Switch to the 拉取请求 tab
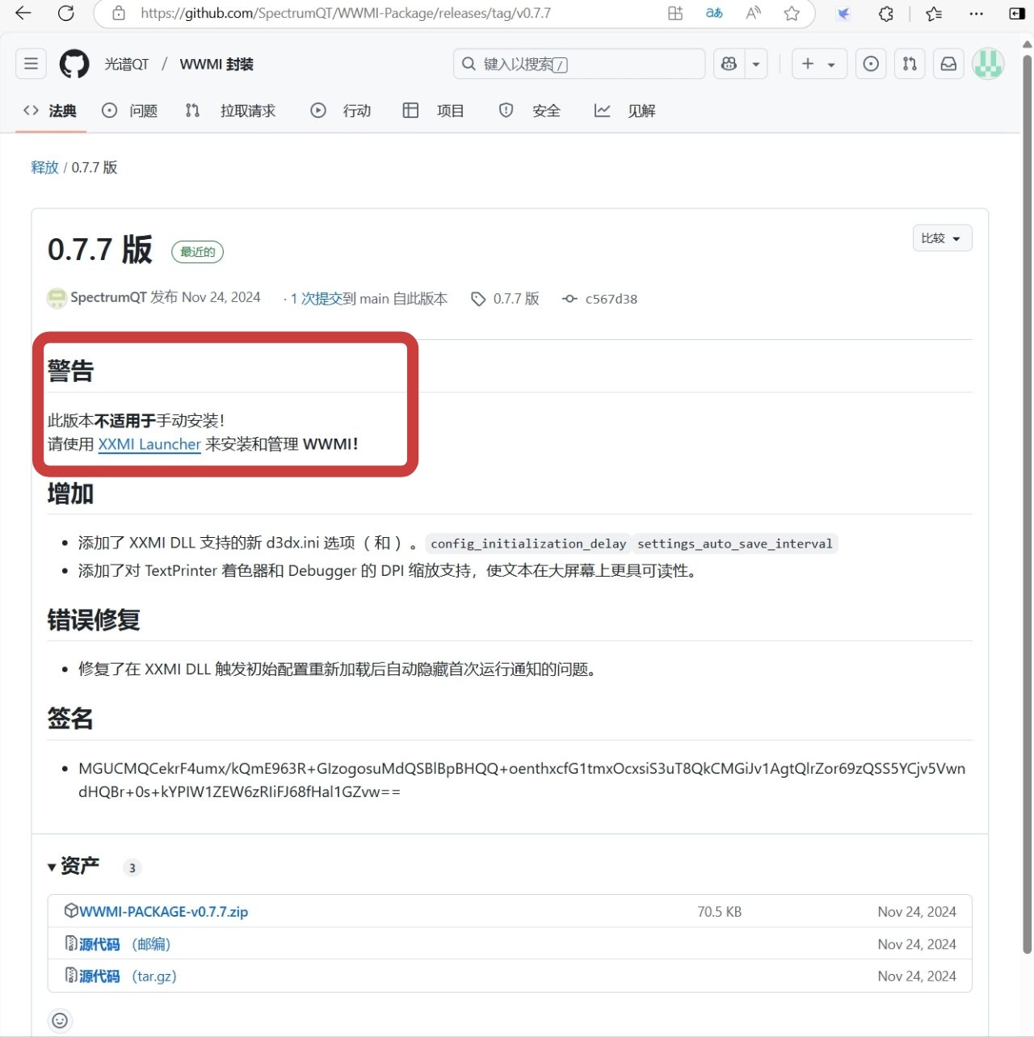This screenshot has height=1037, width=1034. pos(231,111)
